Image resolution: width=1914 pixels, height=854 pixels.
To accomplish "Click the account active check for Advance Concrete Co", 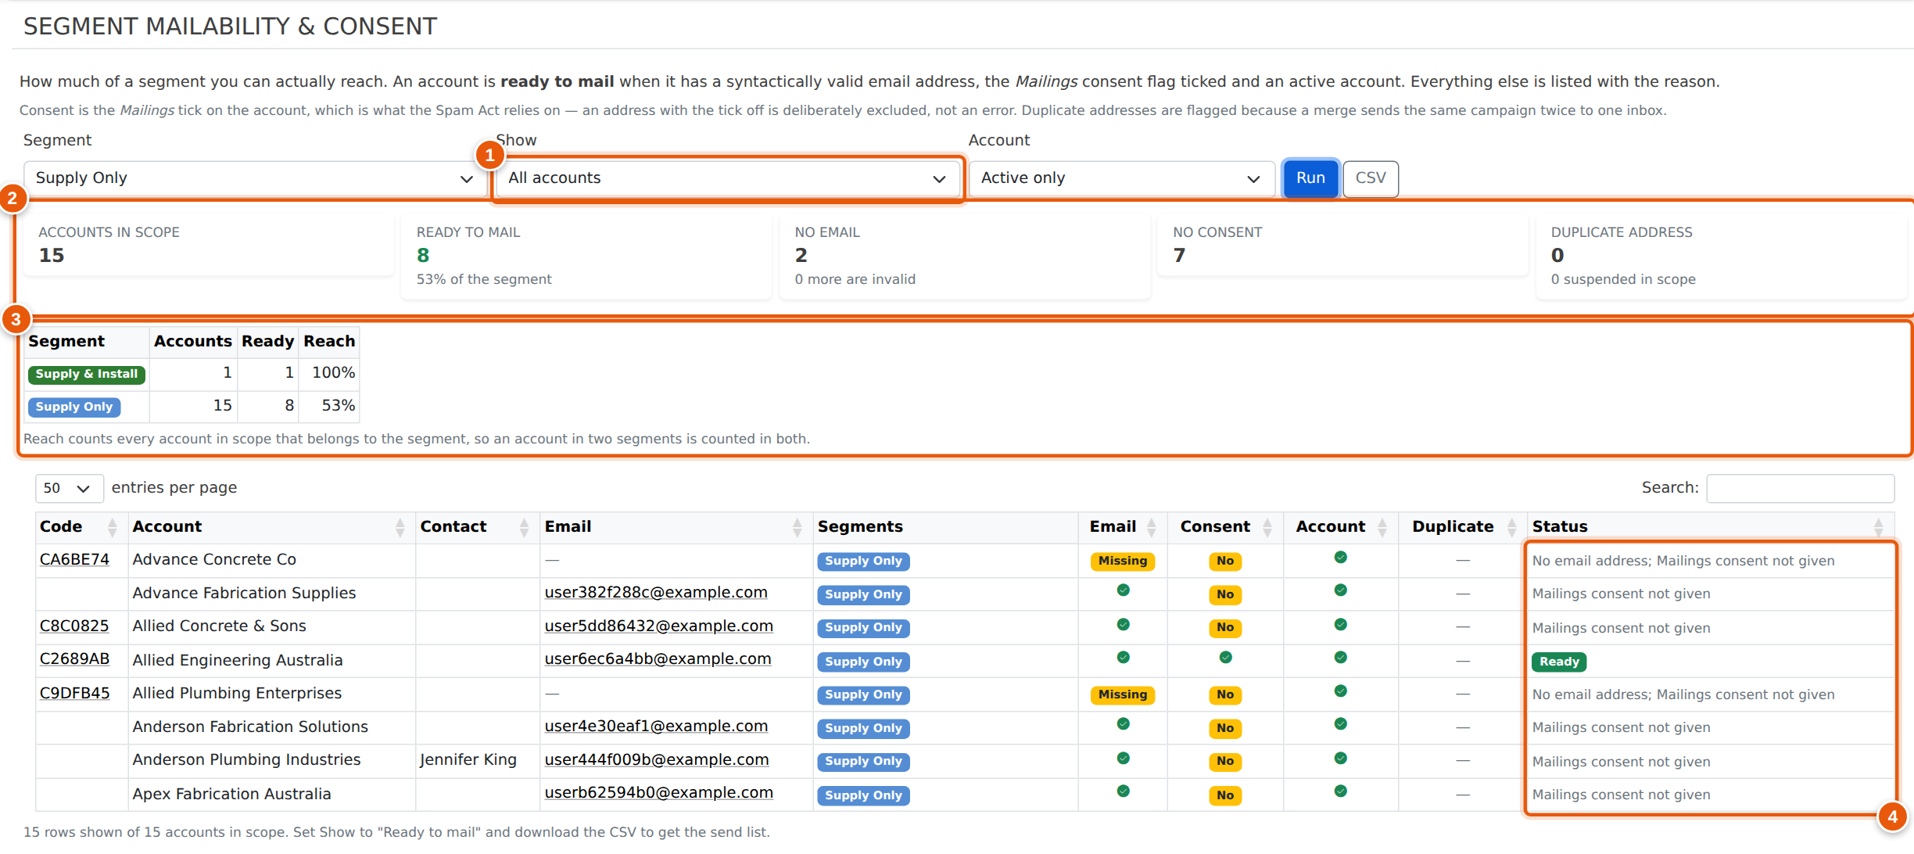I will [x=1340, y=558].
